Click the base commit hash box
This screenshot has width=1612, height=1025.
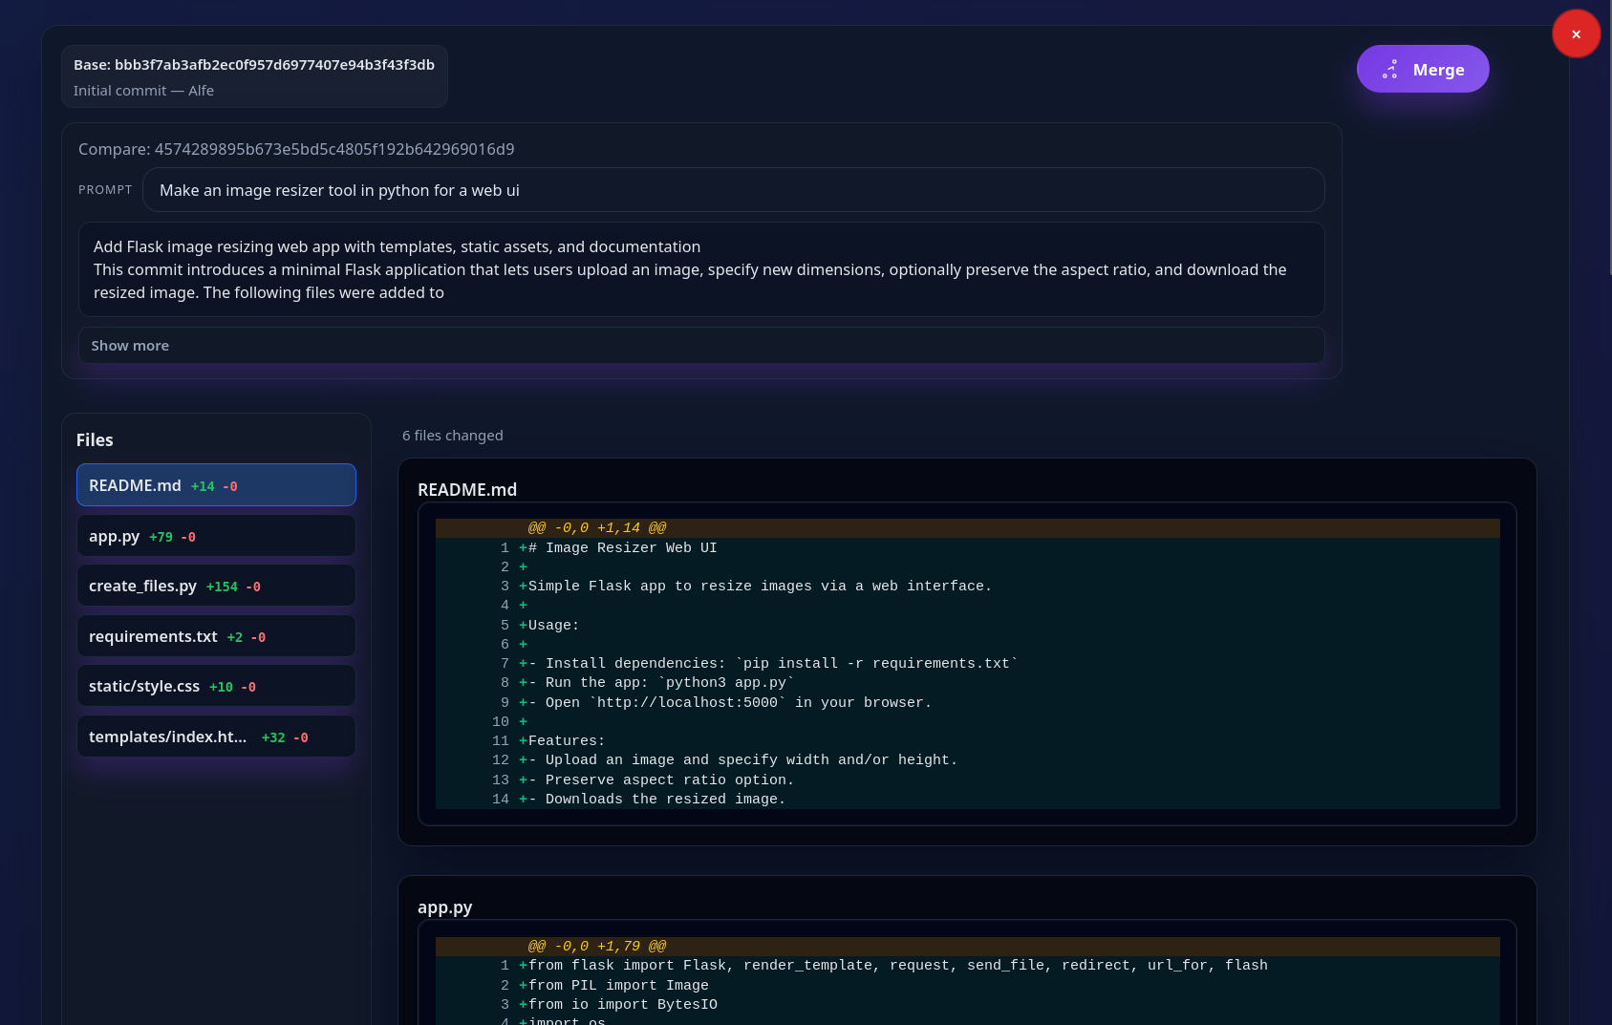(254, 76)
